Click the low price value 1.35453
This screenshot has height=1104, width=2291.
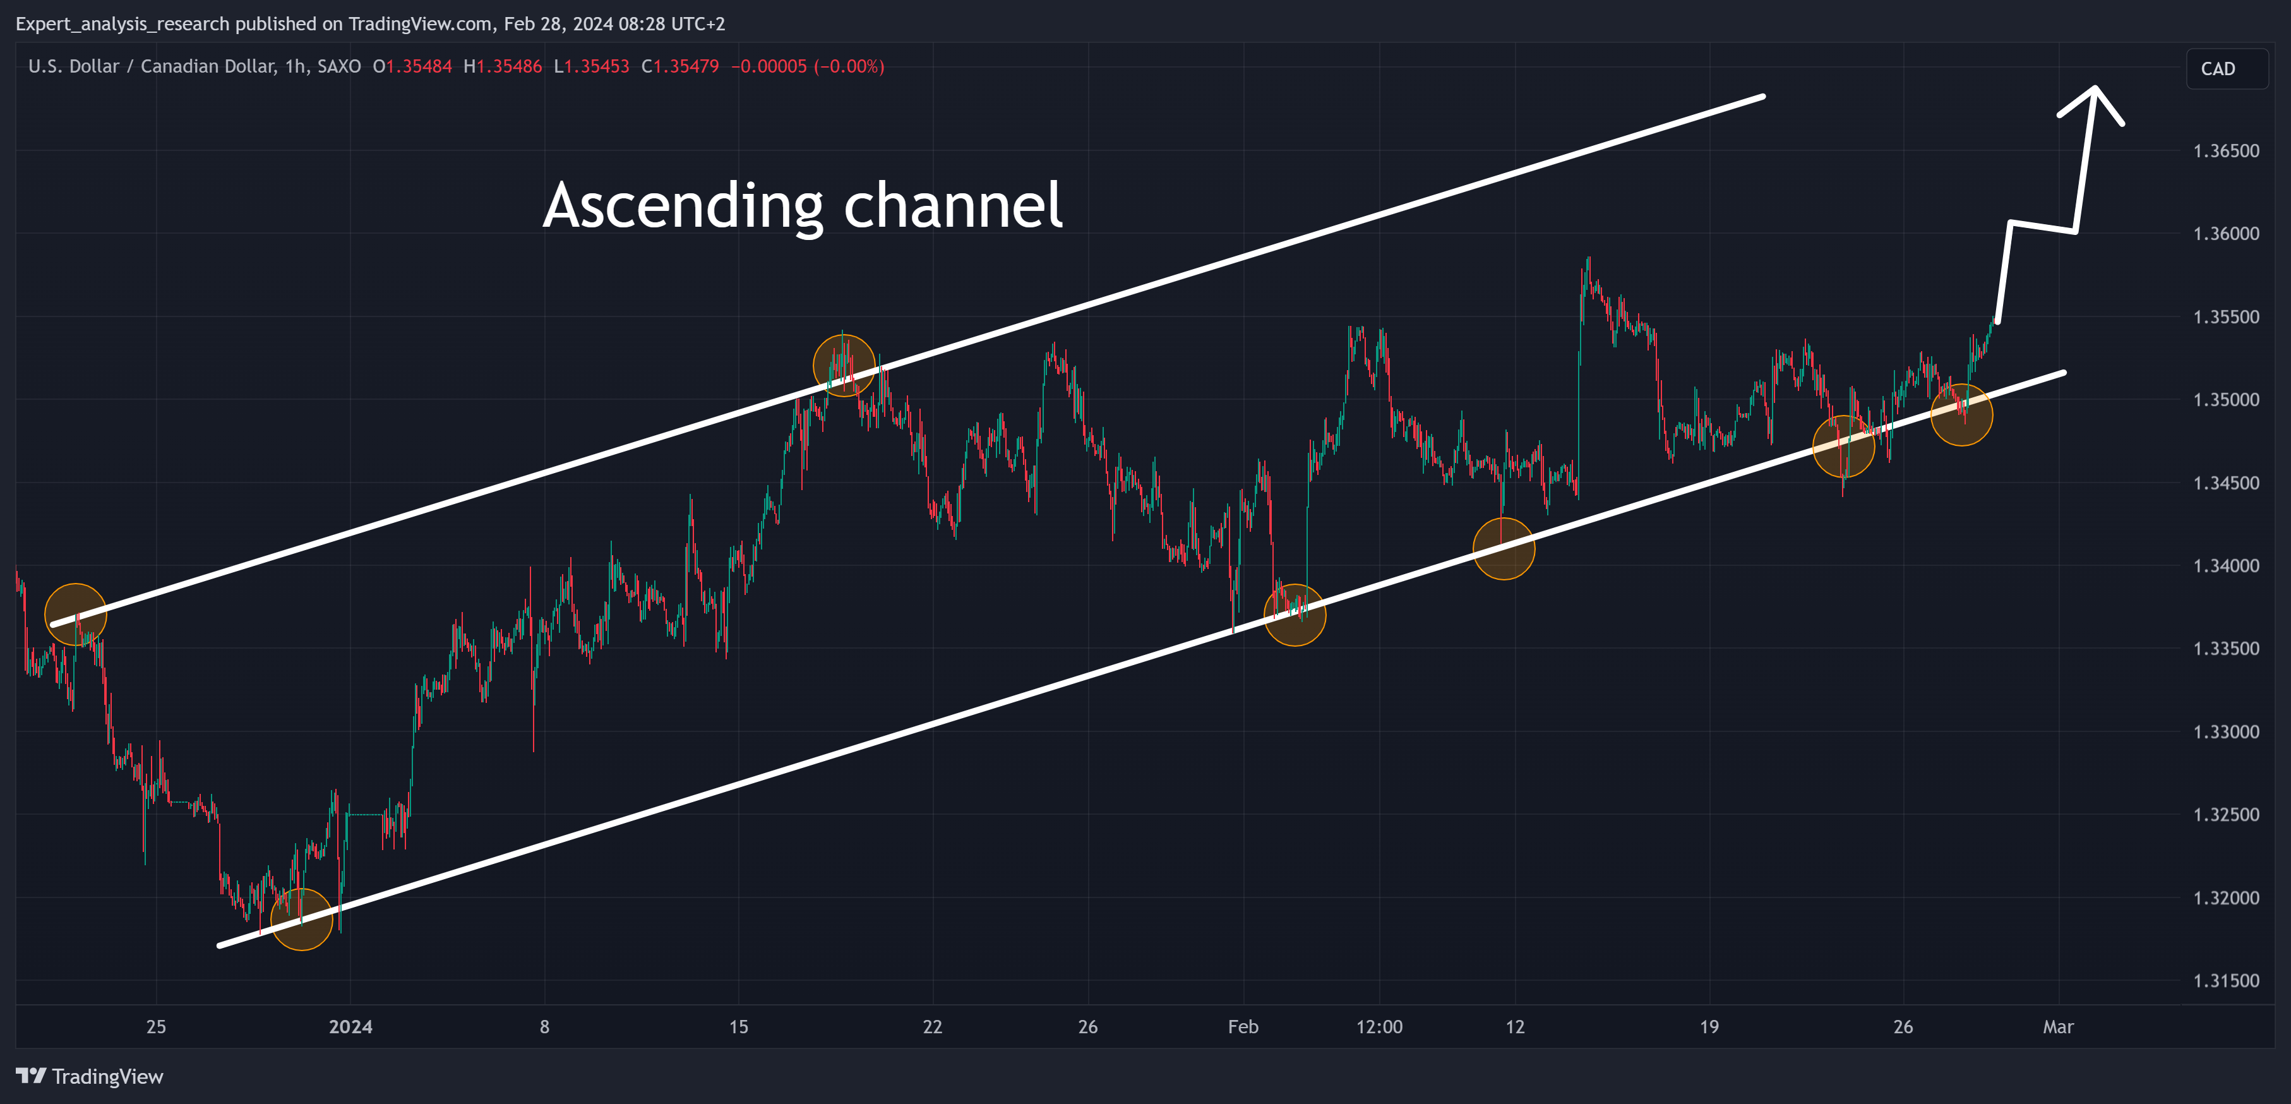coord(597,66)
